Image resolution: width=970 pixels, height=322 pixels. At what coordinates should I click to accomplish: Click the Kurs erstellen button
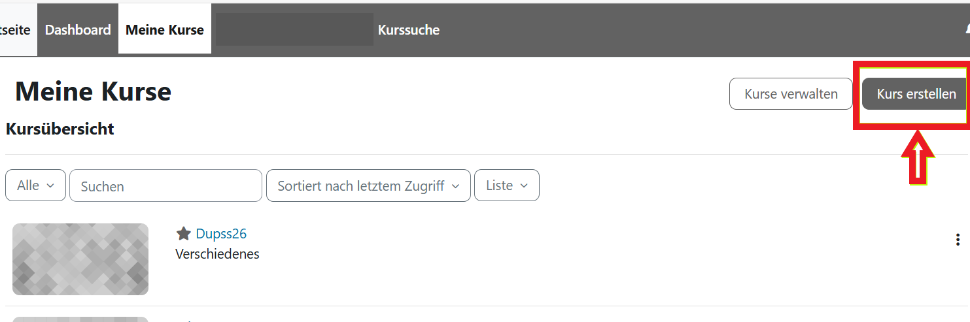click(914, 94)
